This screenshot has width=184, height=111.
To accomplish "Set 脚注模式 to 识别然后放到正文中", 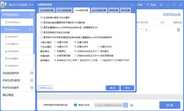I will pos(75,51).
